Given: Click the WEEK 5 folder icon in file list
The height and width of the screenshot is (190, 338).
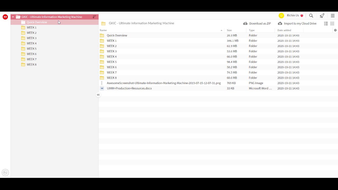Looking at the screenshot, I should click(x=102, y=62).
